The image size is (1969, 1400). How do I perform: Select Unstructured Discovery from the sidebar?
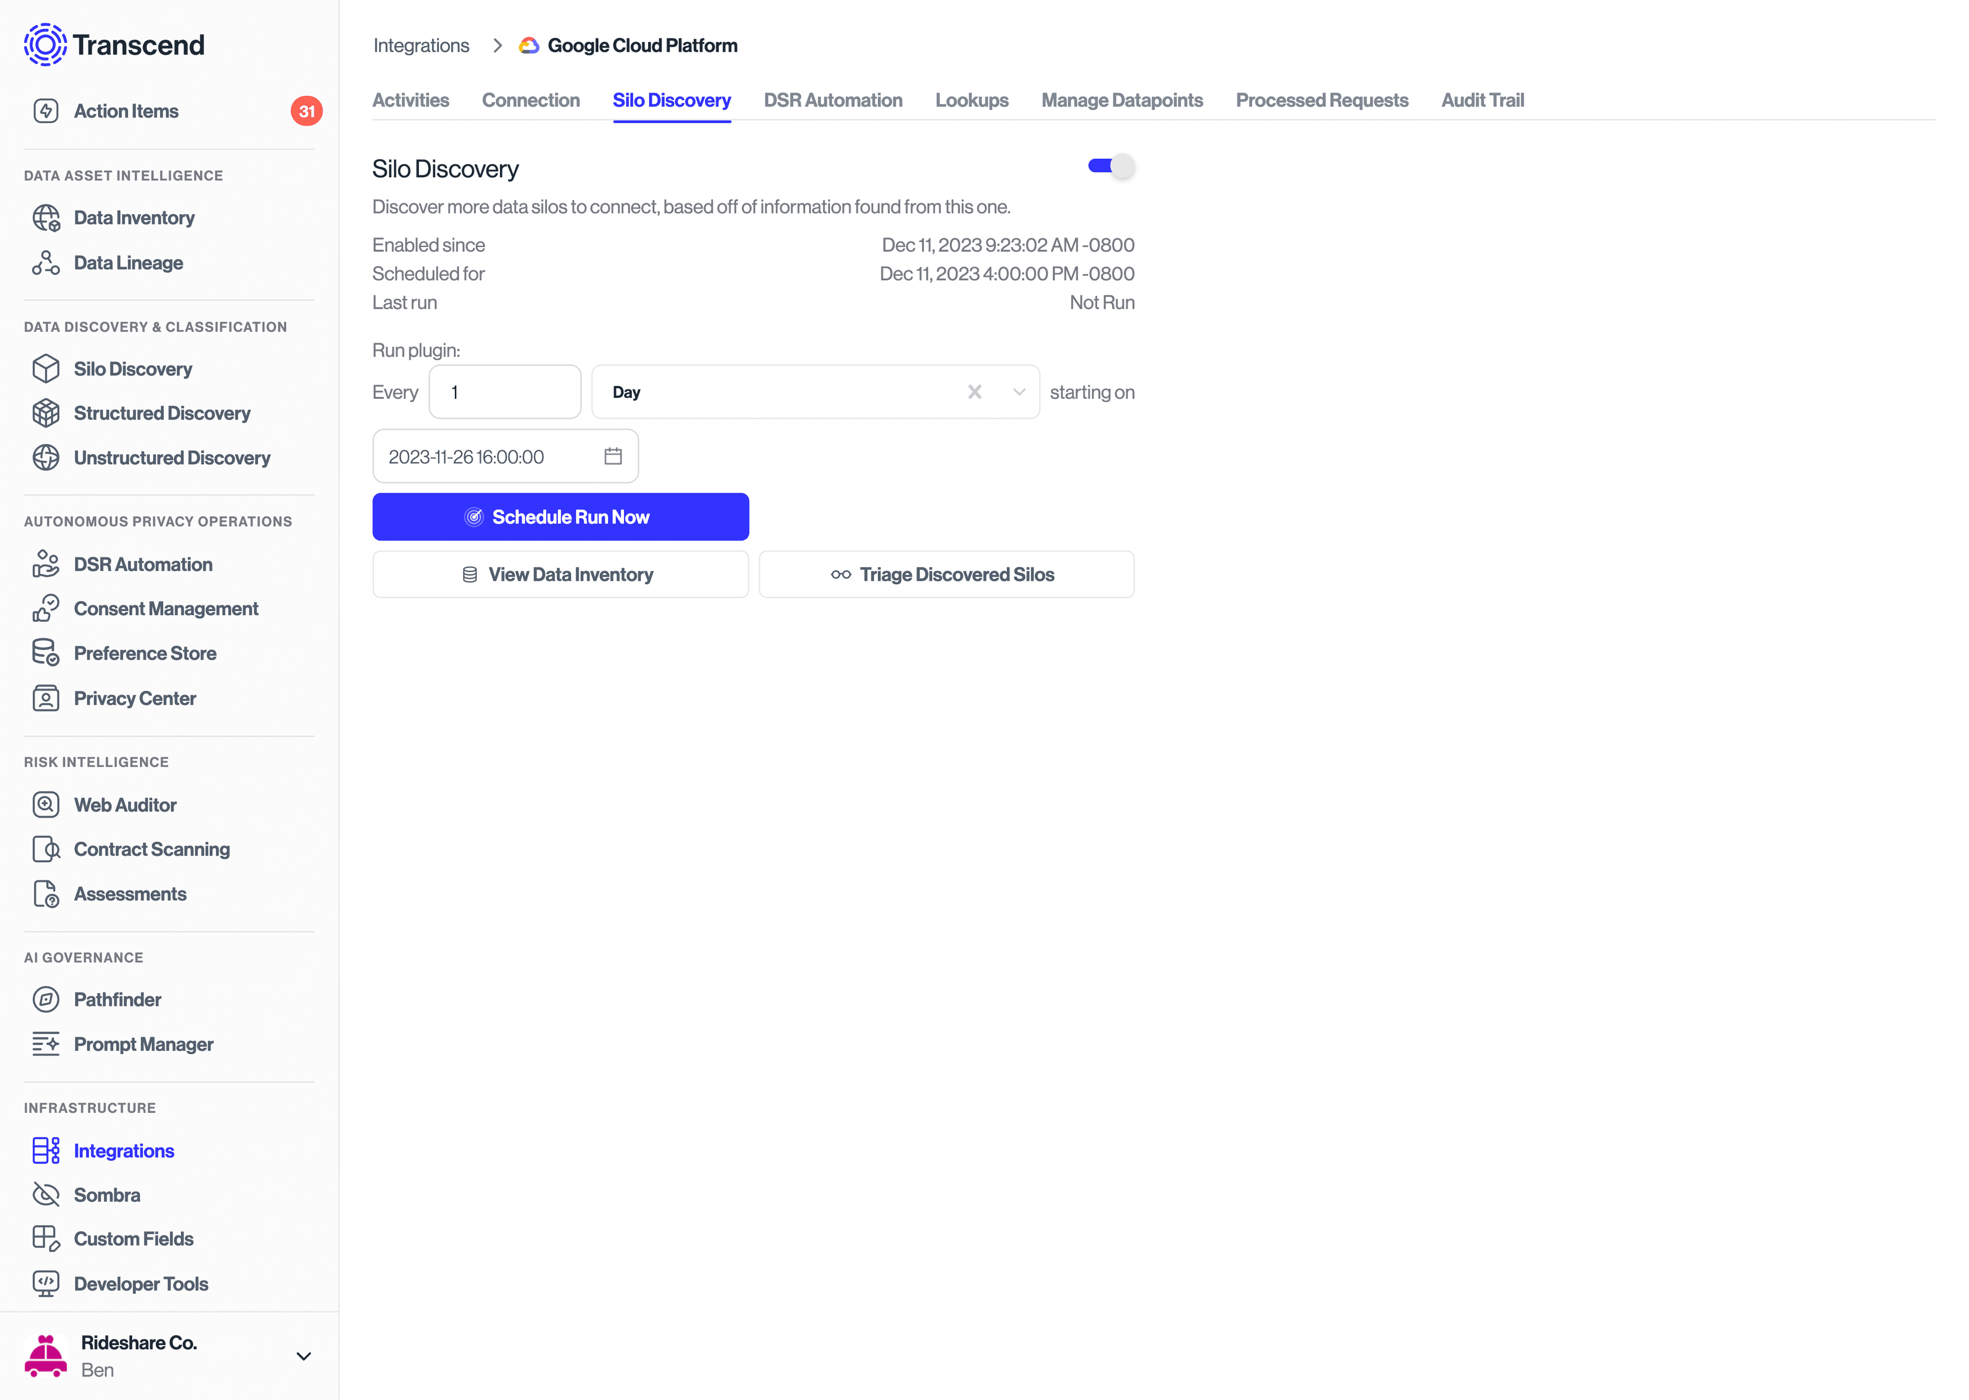172,458
